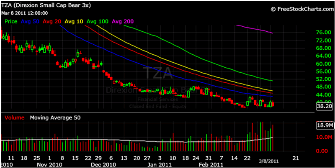This screenshot has width=335, height=168.
Task: Click the 18.9M volume value marker
Action: (x=324, y=125)
